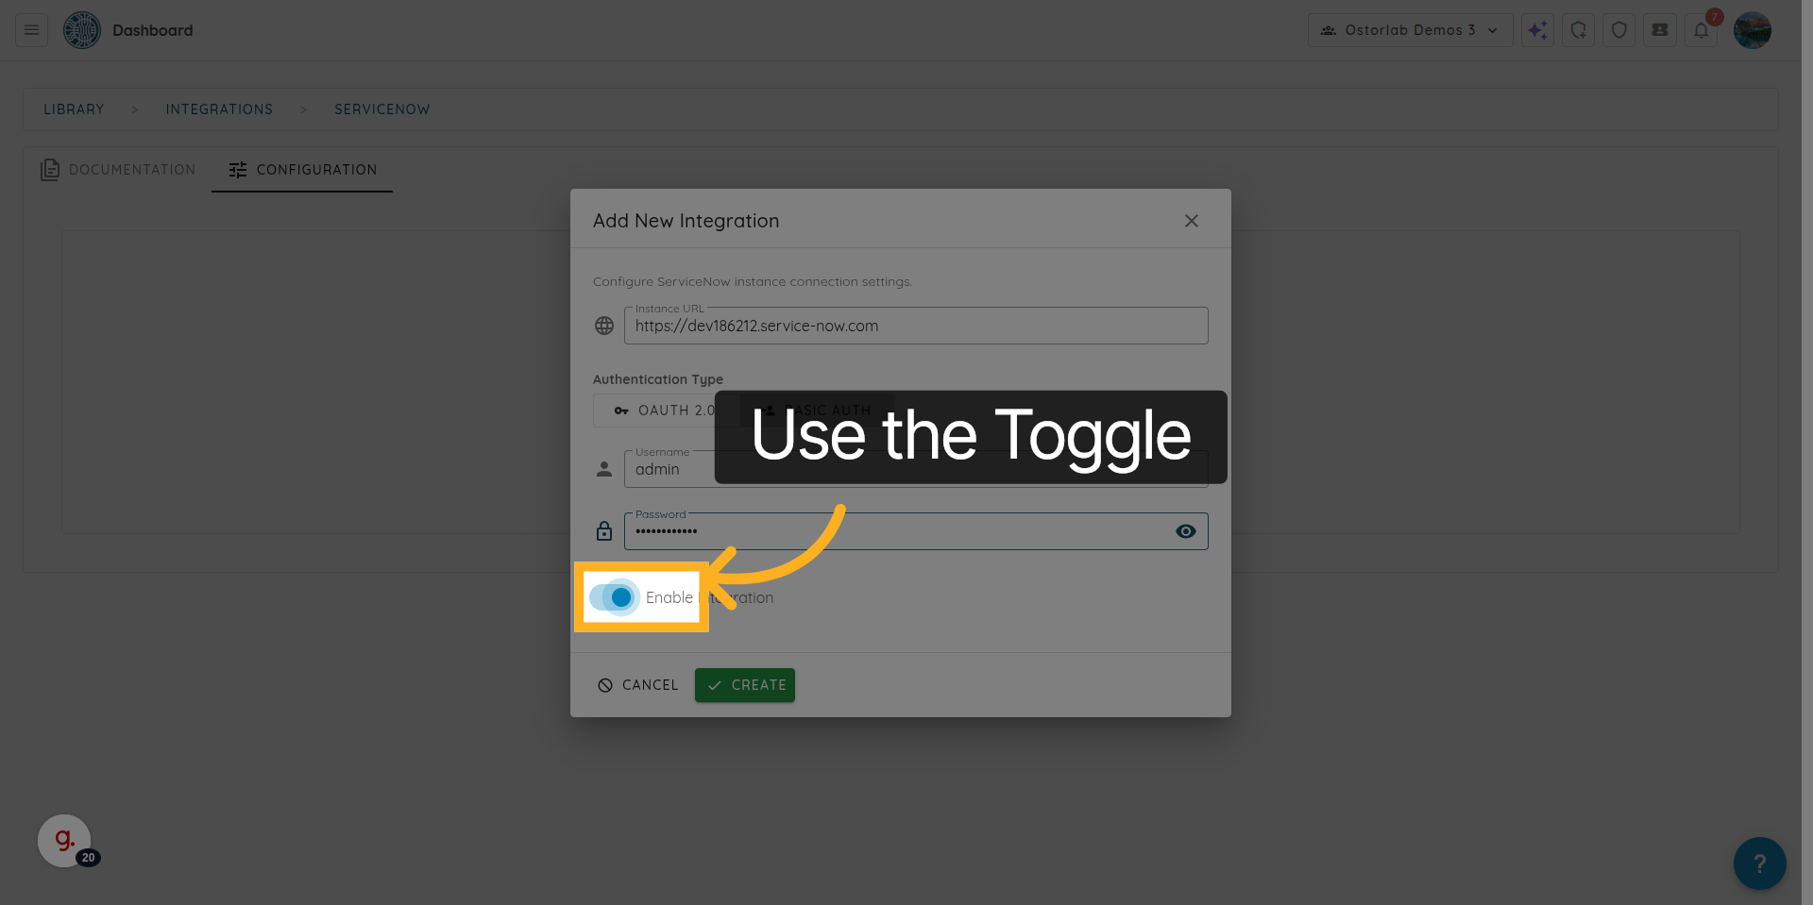Screen dimensions: 1813x905
Task: Click the shield-plus new scan icon
Action: coord(1578,29)
